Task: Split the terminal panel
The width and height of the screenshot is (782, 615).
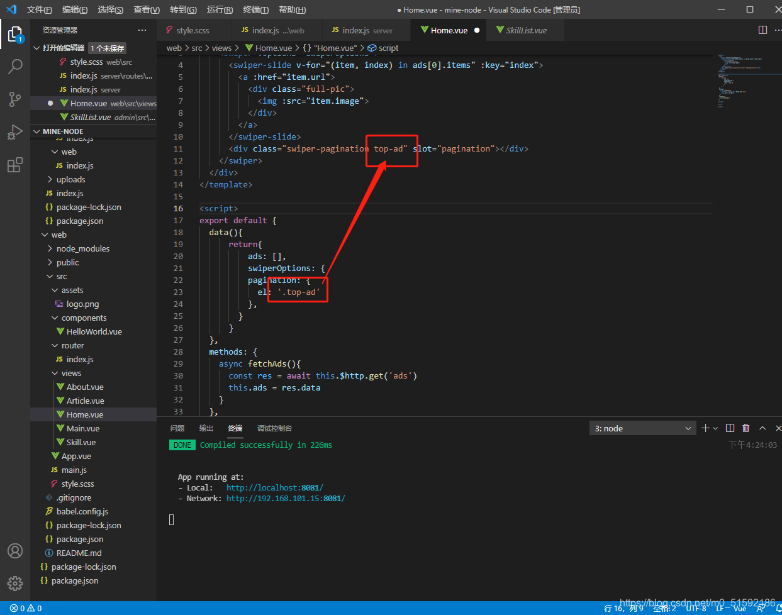Action: pos(730,428)
